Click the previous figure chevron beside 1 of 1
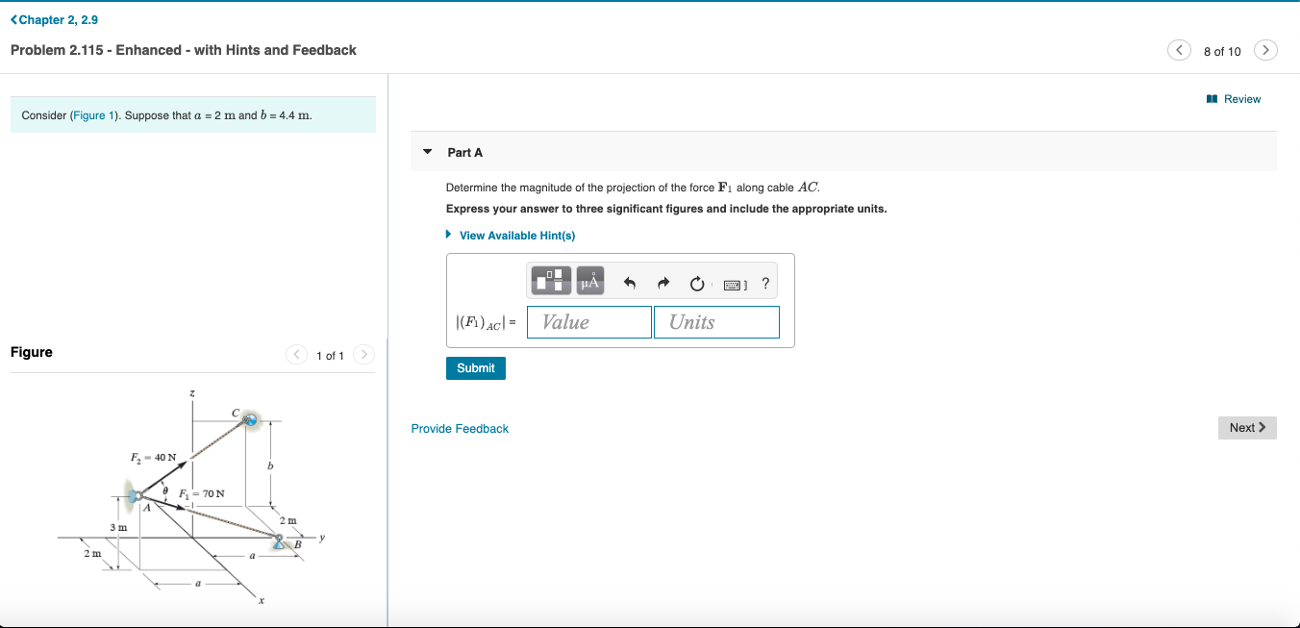This screenshot has width=1300, height=628. 296,354
